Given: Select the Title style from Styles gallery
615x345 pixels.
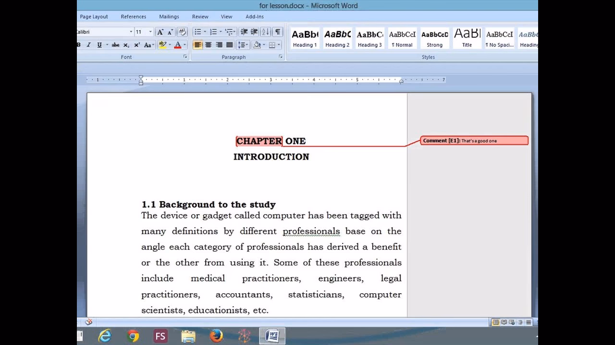Looking at the screenshot, I should (x=467, y=37).
